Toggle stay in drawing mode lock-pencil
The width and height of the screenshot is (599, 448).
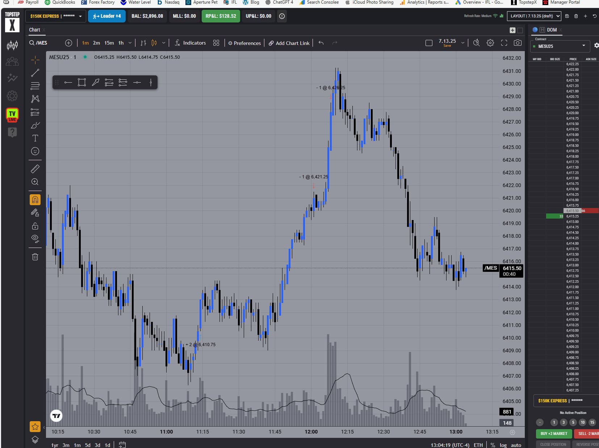[x=35, y=213]
